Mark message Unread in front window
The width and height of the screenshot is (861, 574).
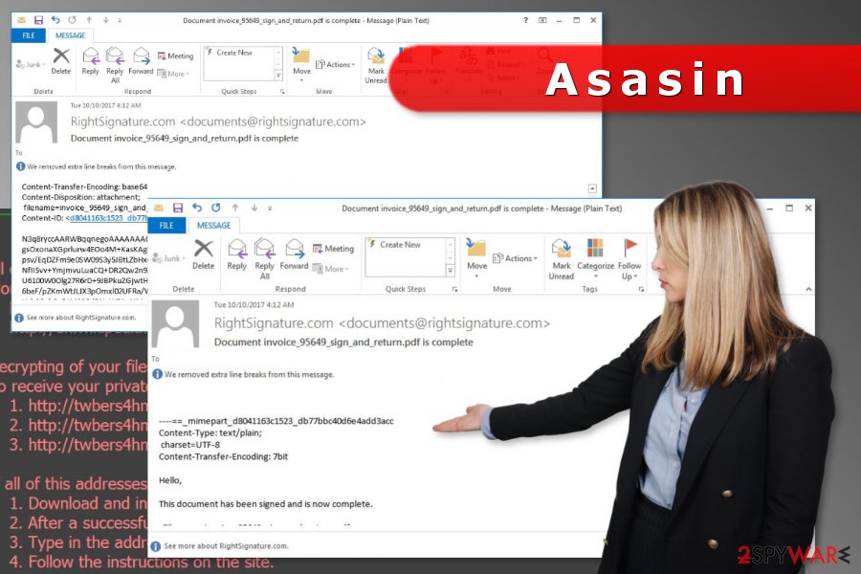coord(562,258)
